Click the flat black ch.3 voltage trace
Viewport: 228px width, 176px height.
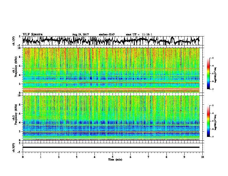click(111, 147)
